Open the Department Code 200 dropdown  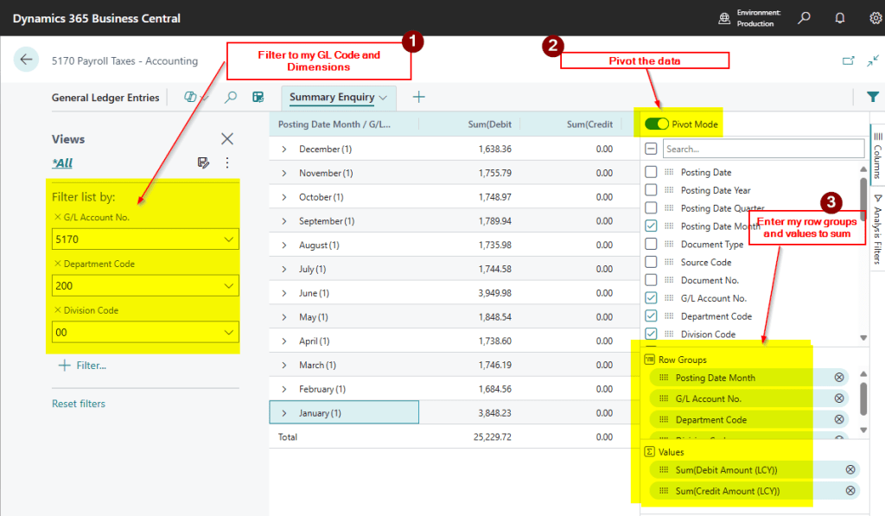(228, 286)
